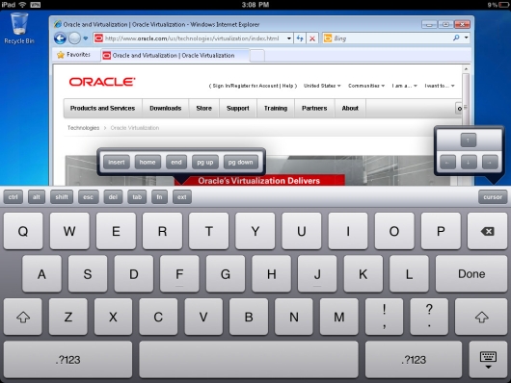
Task: Tap the pg up key
Action: pos(205,162)
